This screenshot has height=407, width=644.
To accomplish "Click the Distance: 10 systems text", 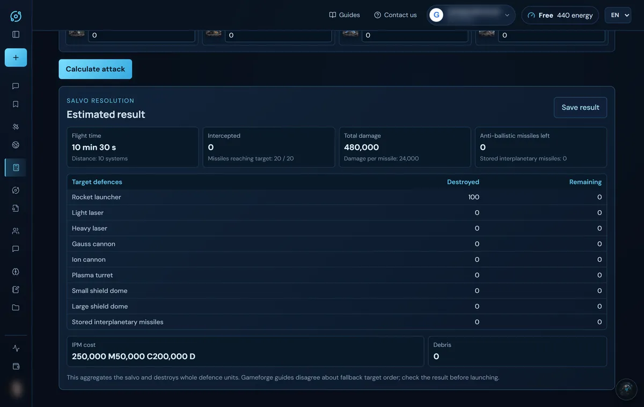I will click(100, 158).
